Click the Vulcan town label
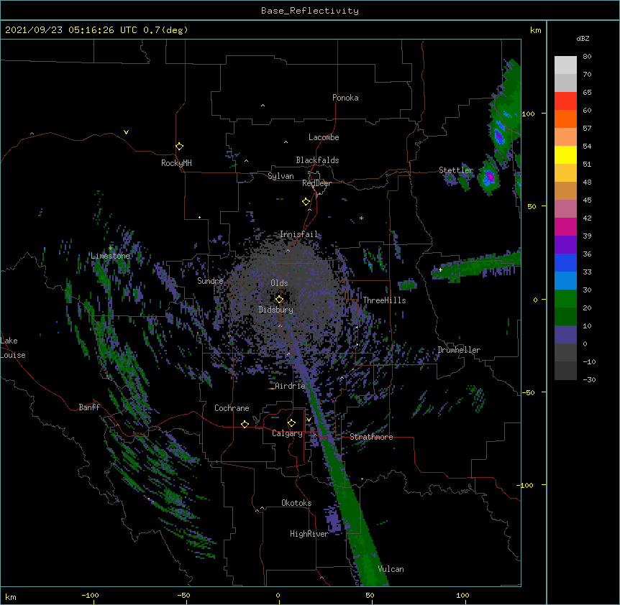Image resolution: width=620 pixels, height=605 pixels. pos(391,569)
